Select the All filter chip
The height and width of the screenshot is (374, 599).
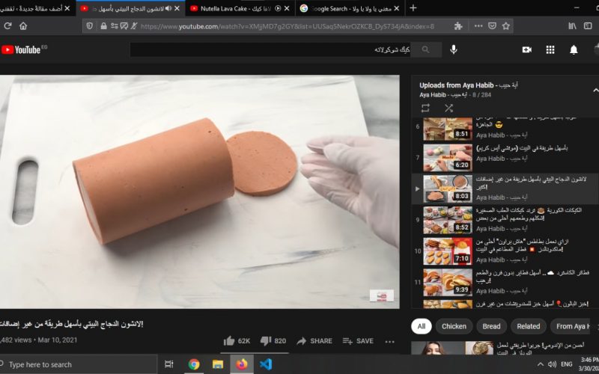tap(421, 326)
